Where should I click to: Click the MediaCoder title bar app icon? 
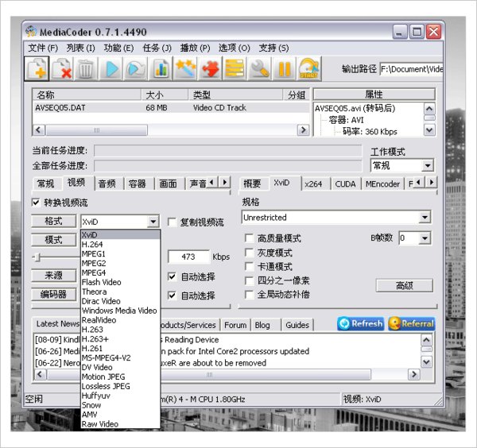[x=31, y=32]
